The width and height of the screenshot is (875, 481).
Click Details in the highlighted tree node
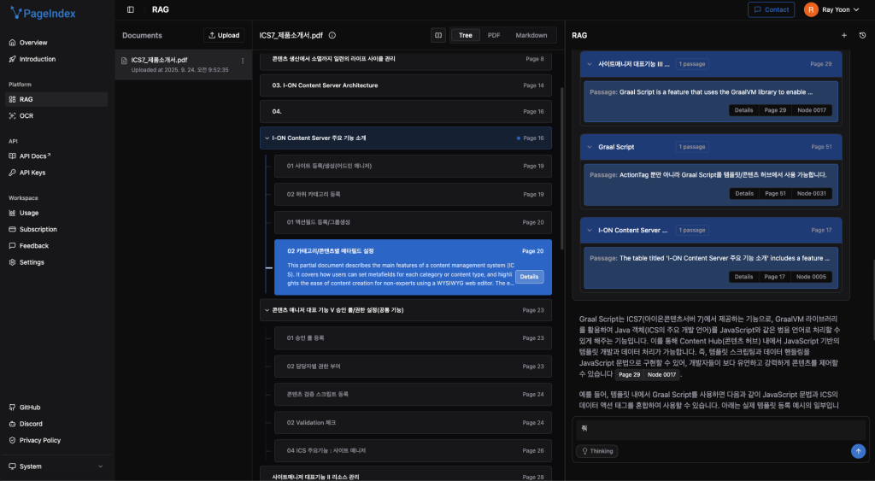[529, 277]
